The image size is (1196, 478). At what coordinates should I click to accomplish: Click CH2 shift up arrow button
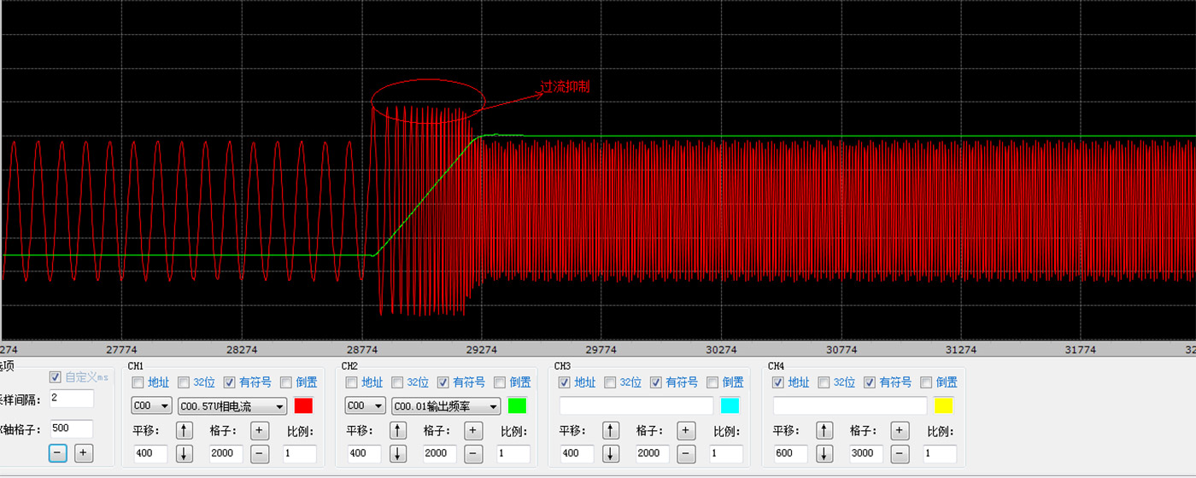point(398,430)
